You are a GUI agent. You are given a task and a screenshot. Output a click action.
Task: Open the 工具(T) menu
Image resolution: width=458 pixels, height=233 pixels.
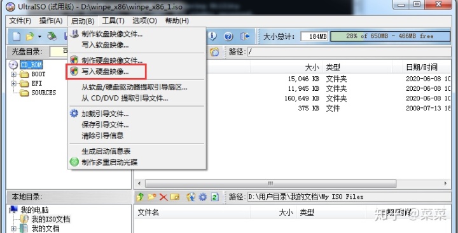[x=113, y=21]
